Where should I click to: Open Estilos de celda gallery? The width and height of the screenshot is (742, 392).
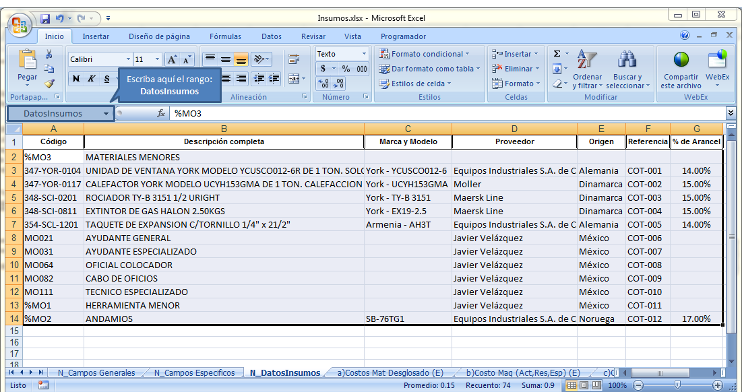(x=415, y=84)
